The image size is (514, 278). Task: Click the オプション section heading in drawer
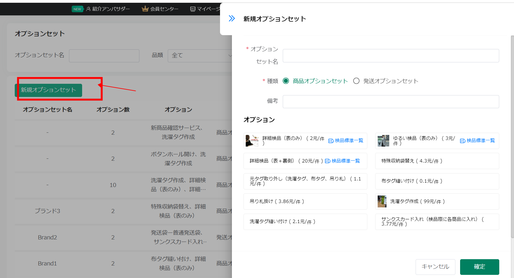pos(259,120)
